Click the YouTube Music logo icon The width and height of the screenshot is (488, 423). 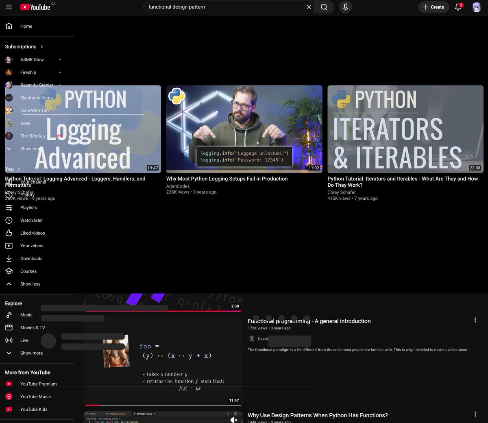coord(9,397)
